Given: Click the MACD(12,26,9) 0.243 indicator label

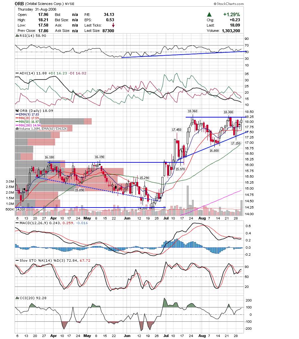Looking at the screenshot, I should click(x=40, y=223).
